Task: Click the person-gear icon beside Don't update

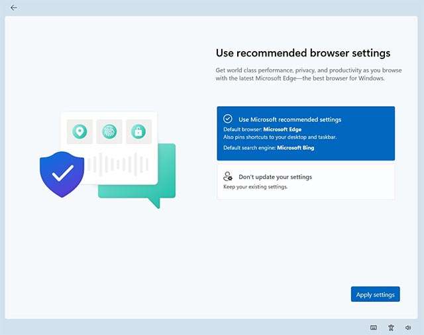Action: coord(228,176)
